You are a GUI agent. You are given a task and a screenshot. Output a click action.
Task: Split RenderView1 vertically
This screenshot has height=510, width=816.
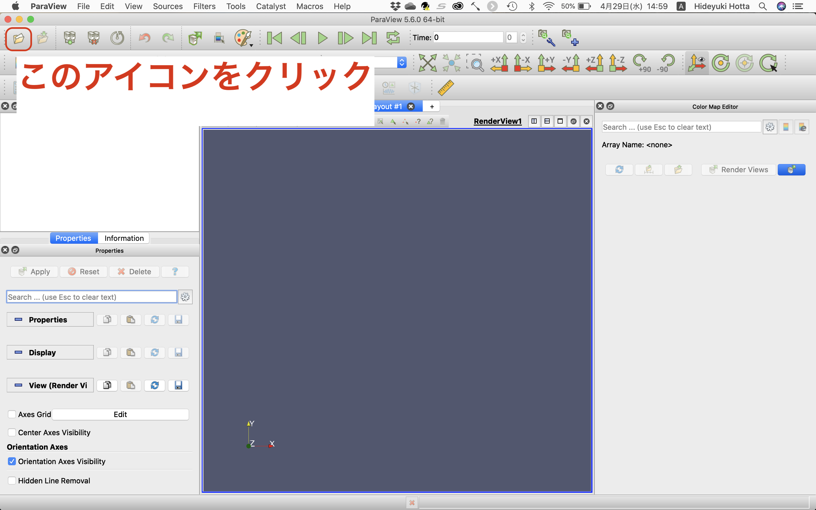pos(547,121)
